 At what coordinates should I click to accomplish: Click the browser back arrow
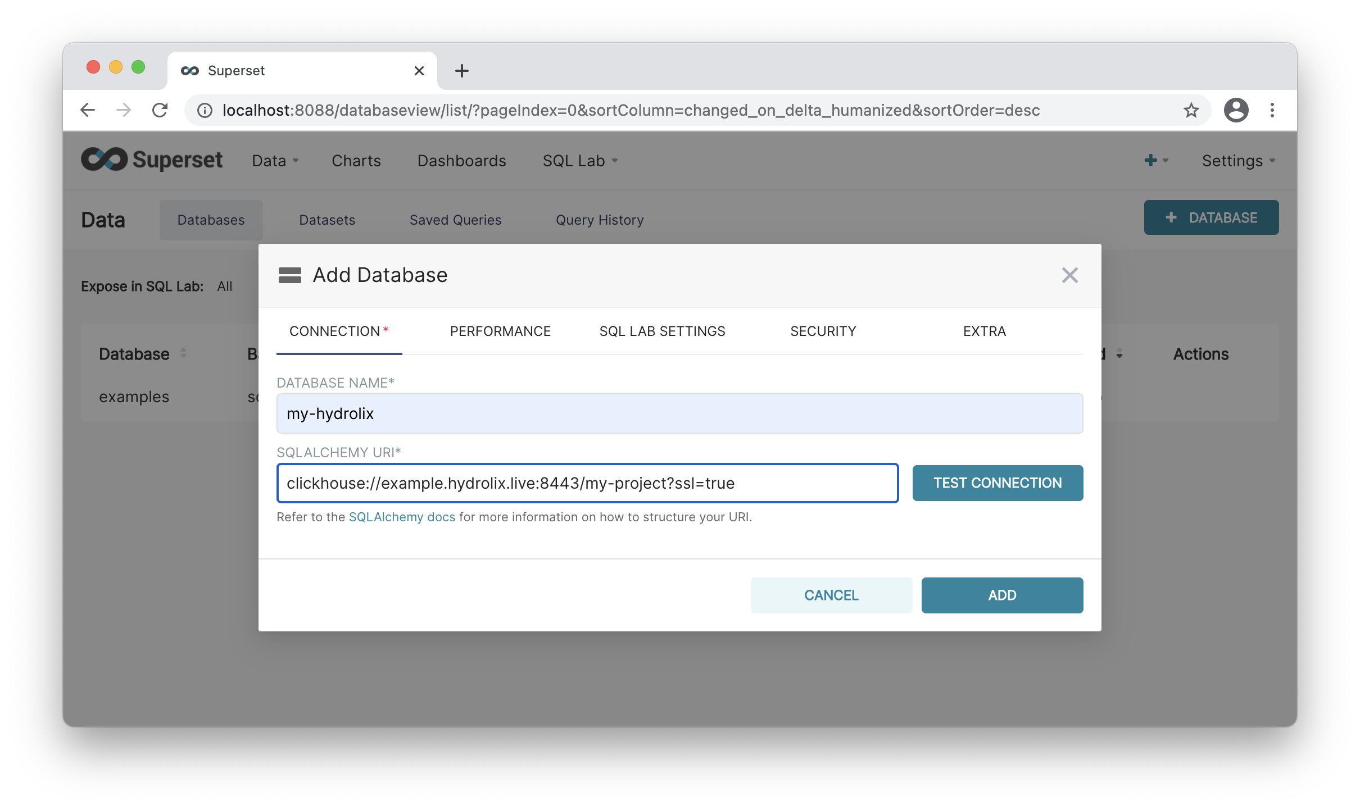88,110
